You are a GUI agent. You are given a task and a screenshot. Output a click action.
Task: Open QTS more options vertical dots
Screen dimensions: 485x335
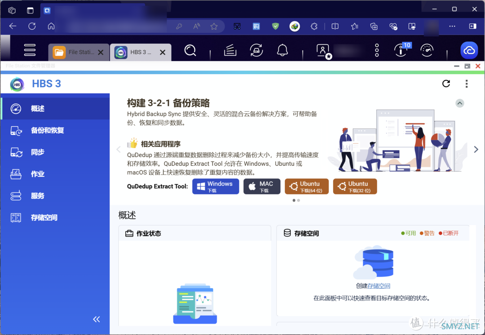[377, 50]
